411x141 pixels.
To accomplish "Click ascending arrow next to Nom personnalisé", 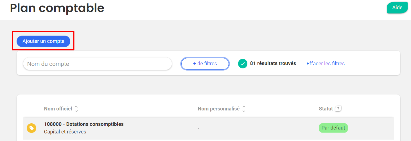I will point(244,107).
